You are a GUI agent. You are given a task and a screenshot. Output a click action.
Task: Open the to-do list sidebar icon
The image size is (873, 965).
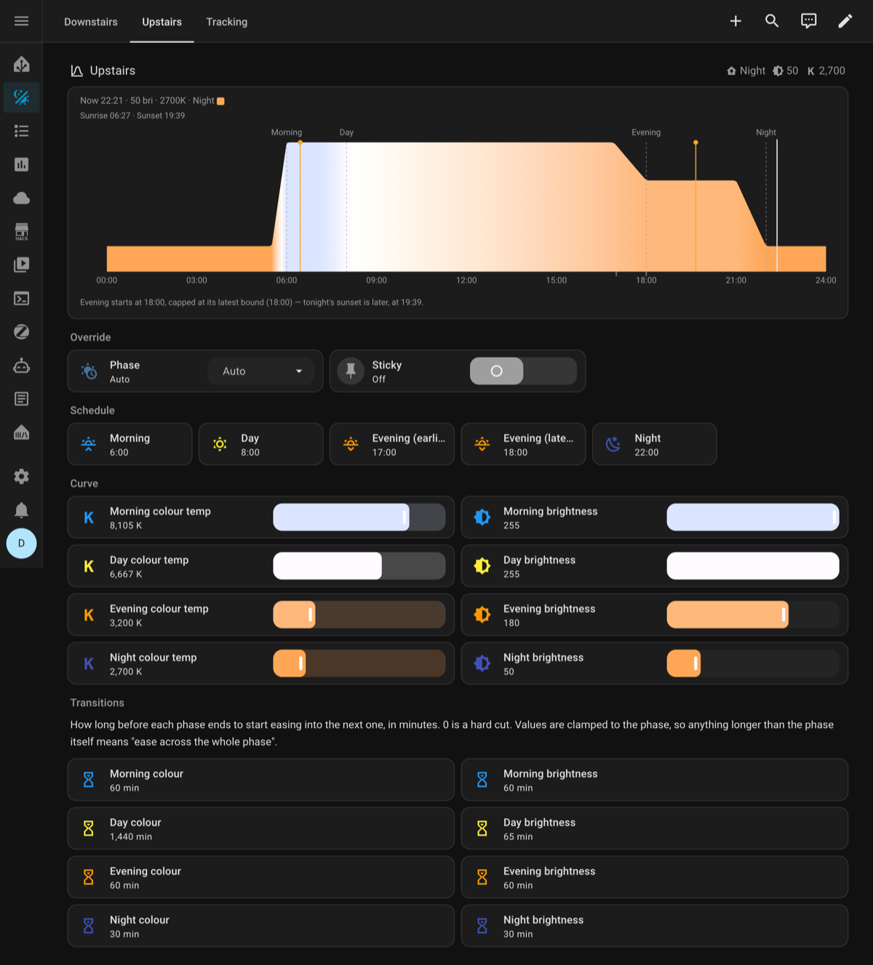[x=21, y=131]
